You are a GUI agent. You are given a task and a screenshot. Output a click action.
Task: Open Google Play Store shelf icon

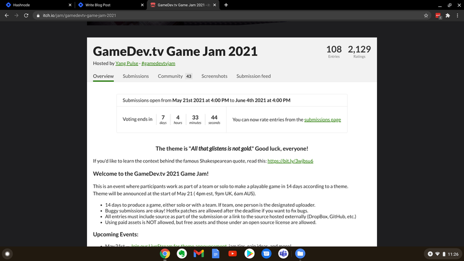pyautogui.click(x=249, y=254)
